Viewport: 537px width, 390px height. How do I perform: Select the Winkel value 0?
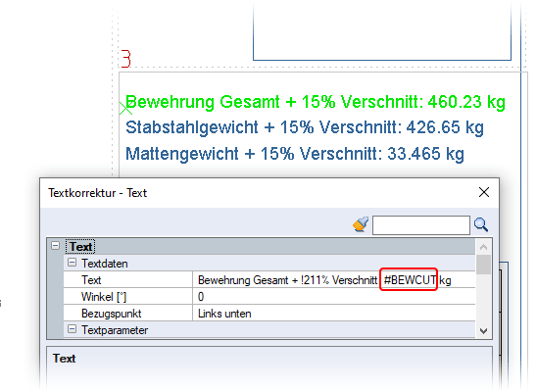333,297
